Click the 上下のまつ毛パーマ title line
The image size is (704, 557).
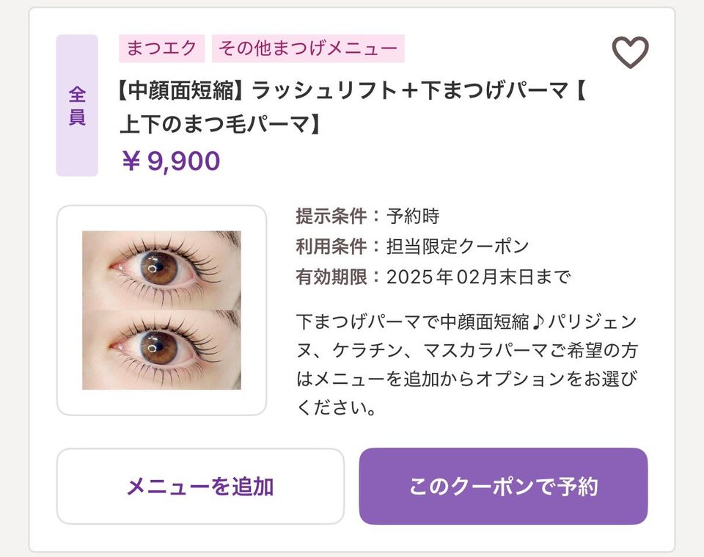220,125
